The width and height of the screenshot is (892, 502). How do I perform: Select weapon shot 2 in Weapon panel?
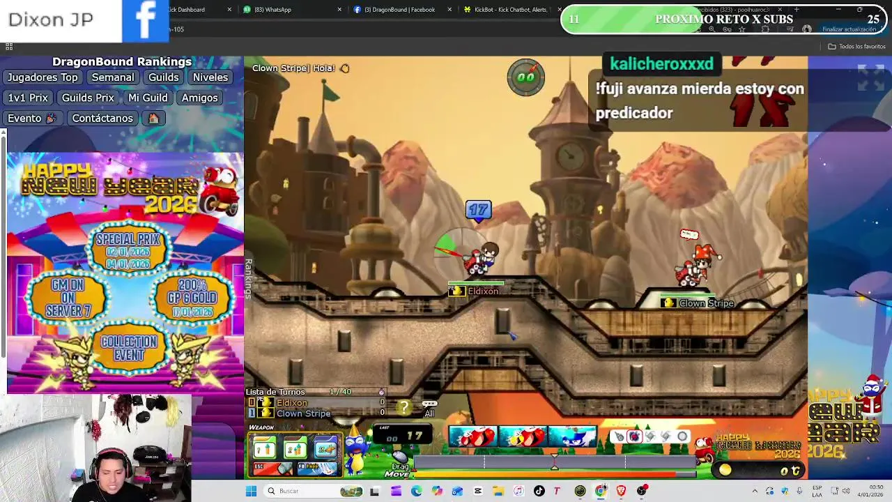(x=295, y=448)
